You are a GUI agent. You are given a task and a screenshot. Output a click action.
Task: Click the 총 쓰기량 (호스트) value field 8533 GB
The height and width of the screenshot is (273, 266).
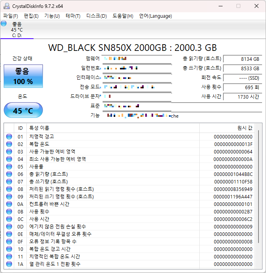(x=242, y=68)
